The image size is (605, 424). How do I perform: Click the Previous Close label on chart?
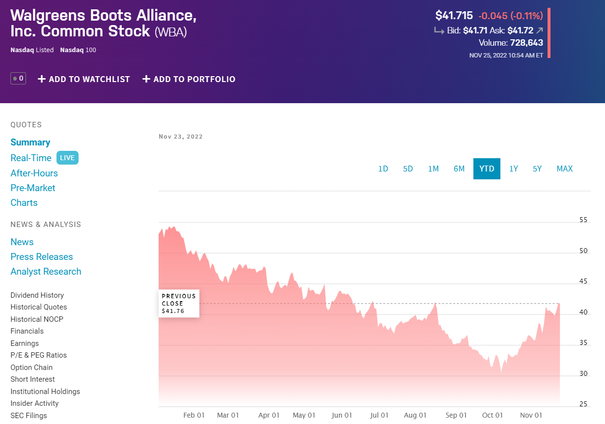pos(179,303)
